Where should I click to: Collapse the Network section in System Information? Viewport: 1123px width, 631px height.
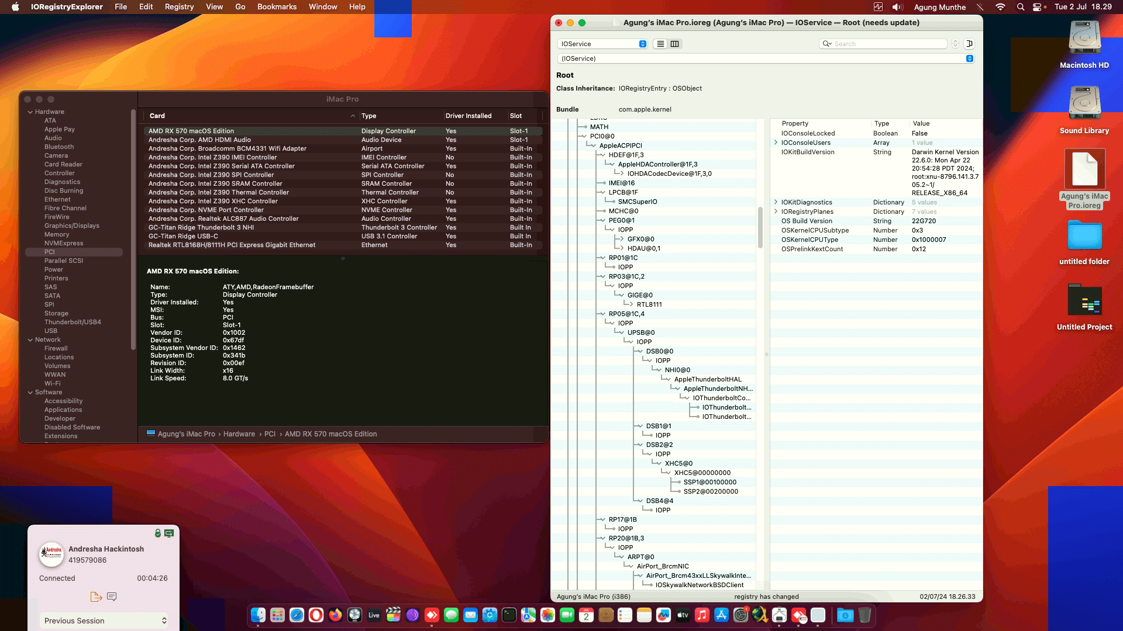[x=30, y=339]
